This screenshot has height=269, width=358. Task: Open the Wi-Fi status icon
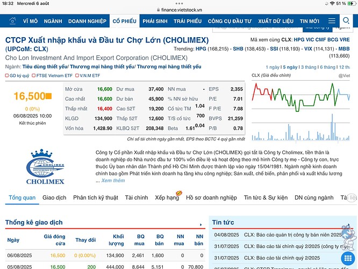(332, 3)
